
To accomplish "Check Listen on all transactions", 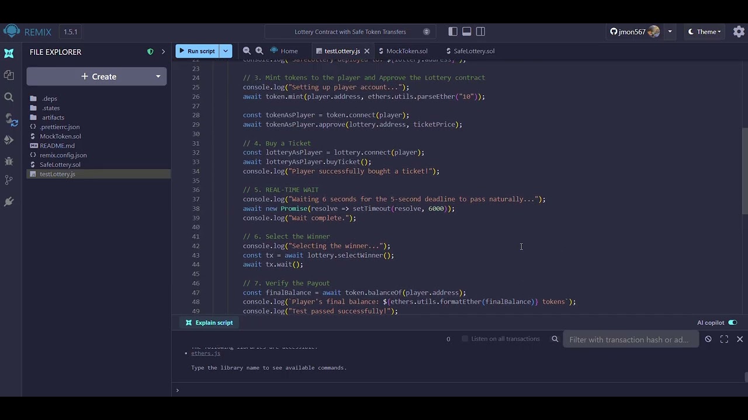I will [465, 339].
